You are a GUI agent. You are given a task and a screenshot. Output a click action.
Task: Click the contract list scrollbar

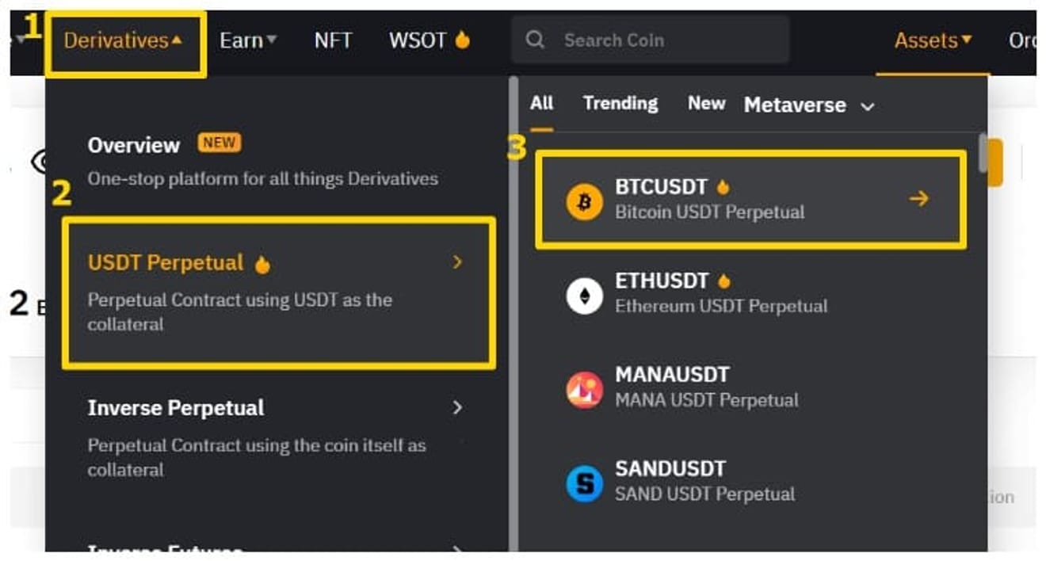coord(983,154)
